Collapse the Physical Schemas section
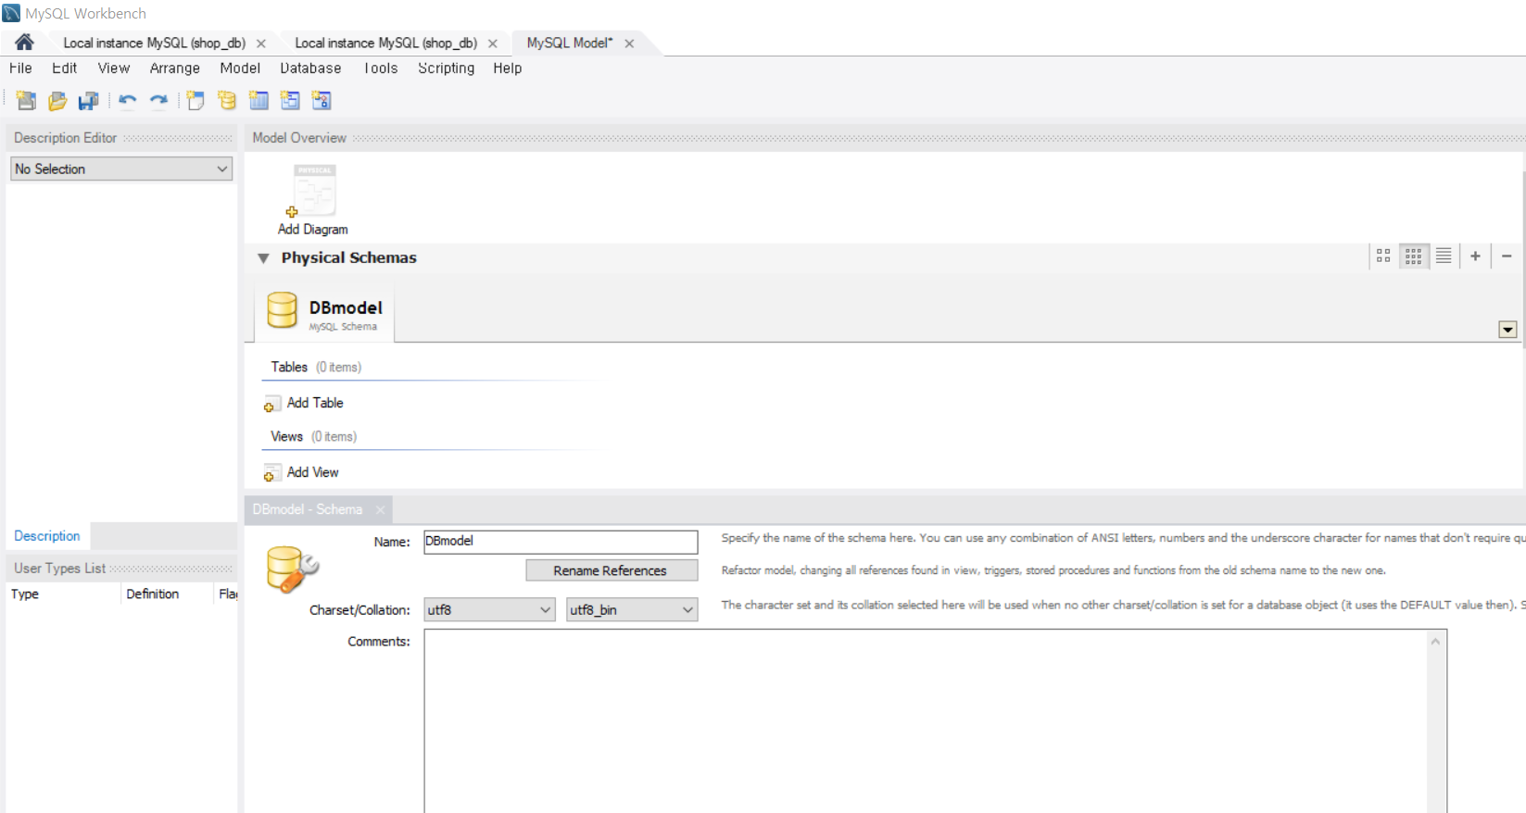Viewport: 1526px width, 813px height. point(263,258)
